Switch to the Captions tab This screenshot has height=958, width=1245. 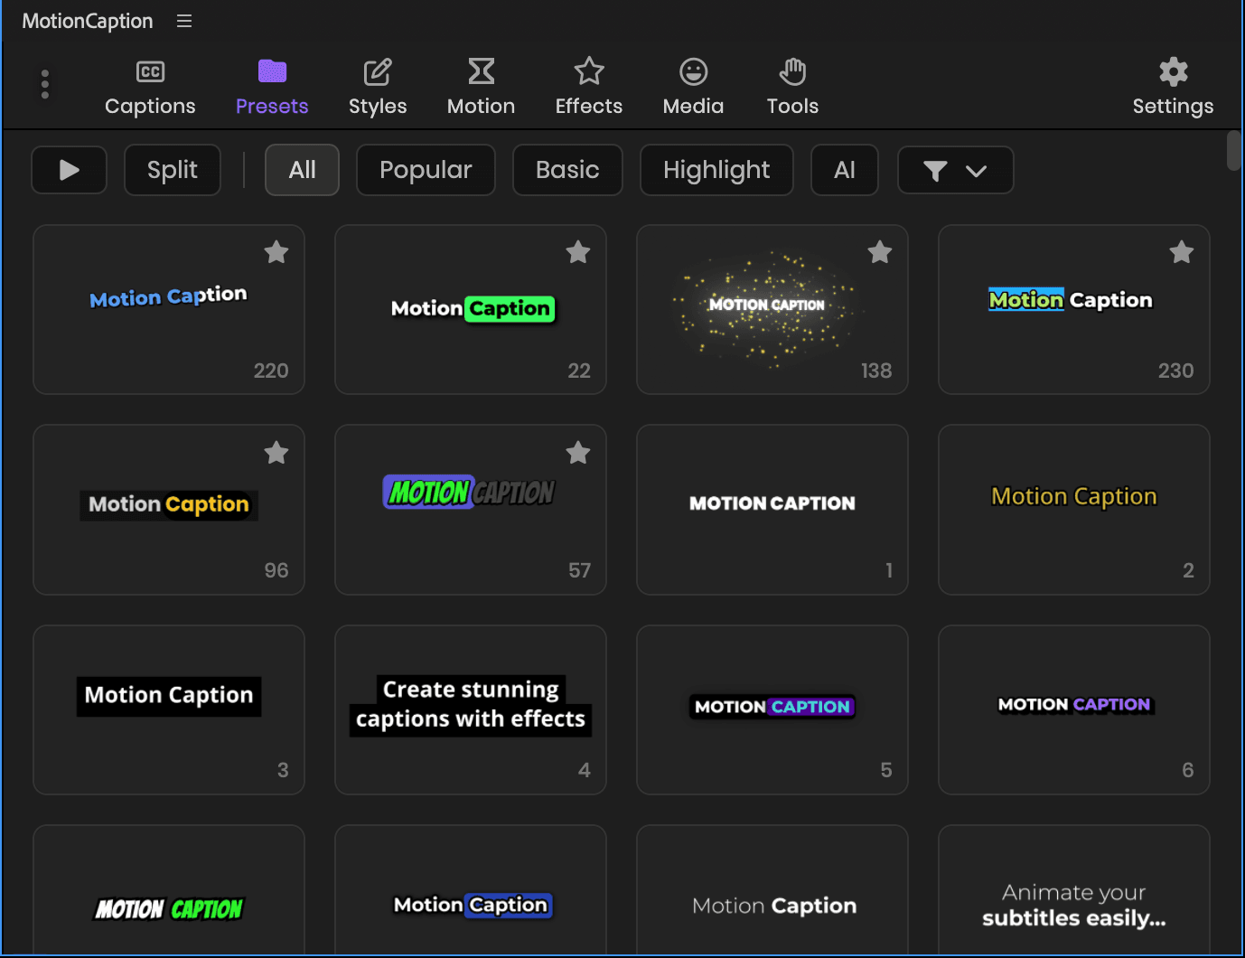[x=150, y=88]
